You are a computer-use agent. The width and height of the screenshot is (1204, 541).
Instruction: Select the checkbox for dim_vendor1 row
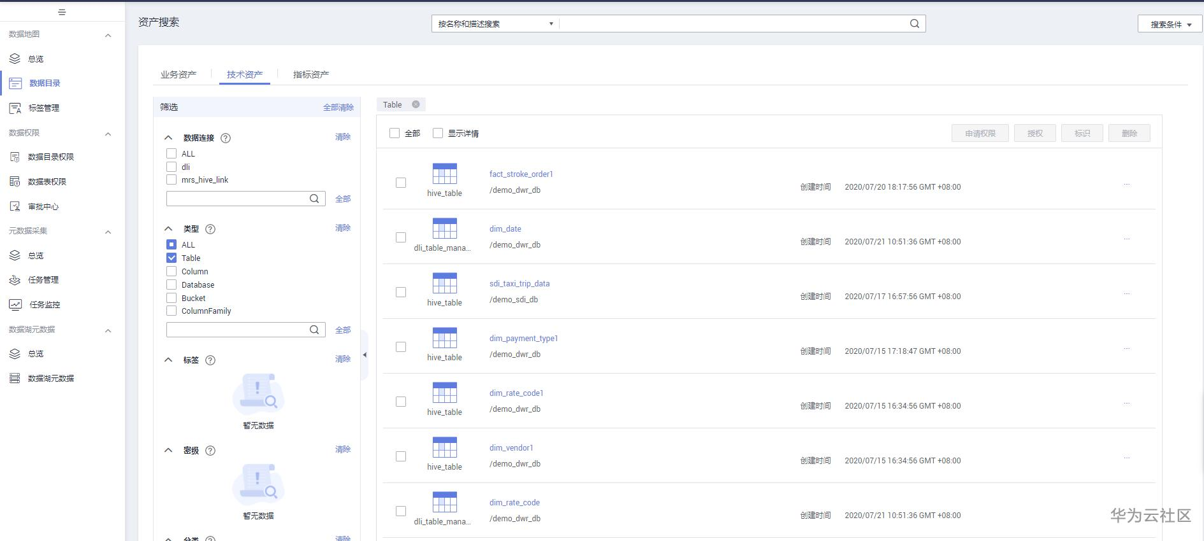[401, 456]
